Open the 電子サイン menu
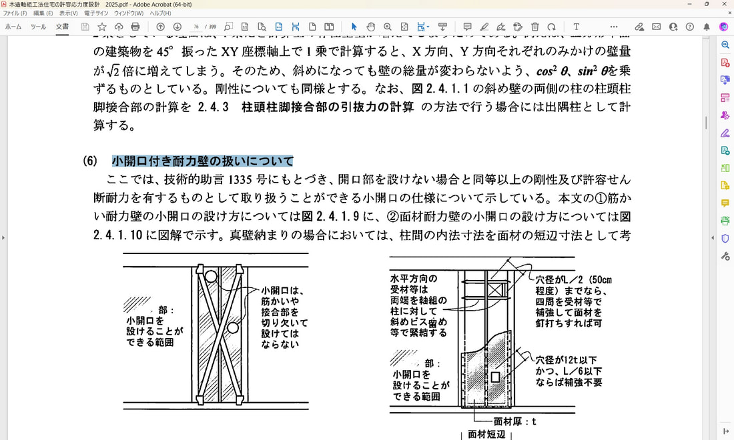 [96, 13]
